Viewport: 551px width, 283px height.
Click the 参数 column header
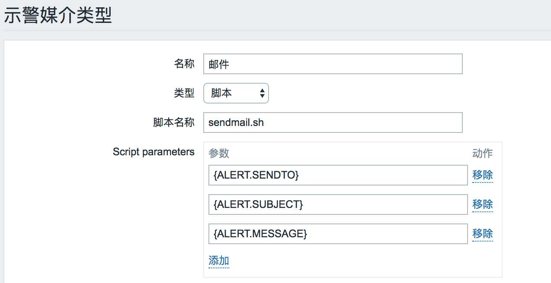point(219,153)
